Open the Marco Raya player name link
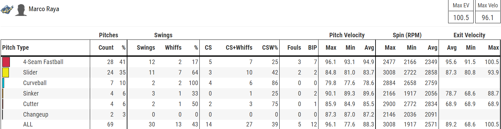 pyautogui.click(x=44, y=9)
